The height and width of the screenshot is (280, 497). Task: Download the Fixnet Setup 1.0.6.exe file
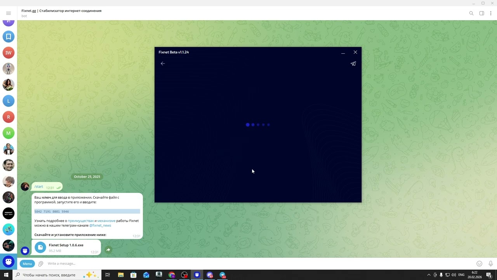(x=40, y=247)
